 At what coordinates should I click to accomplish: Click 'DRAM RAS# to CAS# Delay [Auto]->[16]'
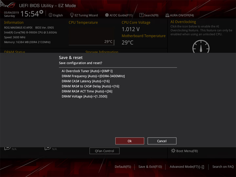[90, 86]
